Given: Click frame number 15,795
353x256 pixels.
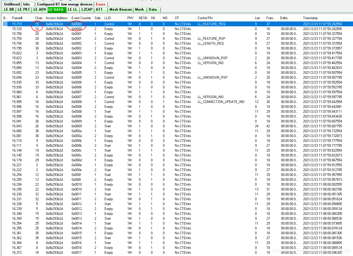Looking at the screenshot, I should (x=17, y=48).
